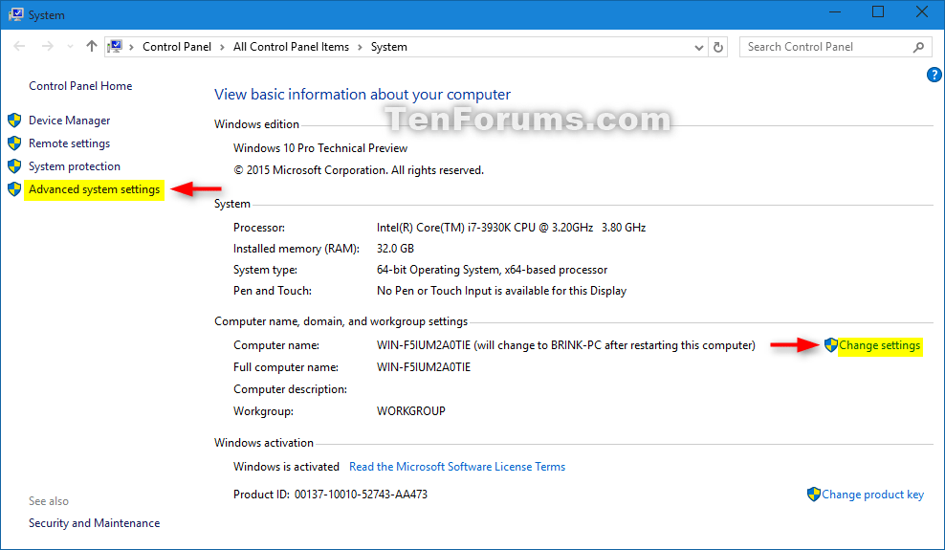
Task: Click the Computer description label
Action: 290,389
